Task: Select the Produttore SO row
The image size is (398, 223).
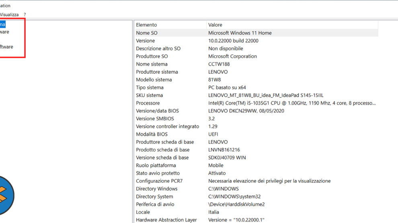Action: coord(152,57)
